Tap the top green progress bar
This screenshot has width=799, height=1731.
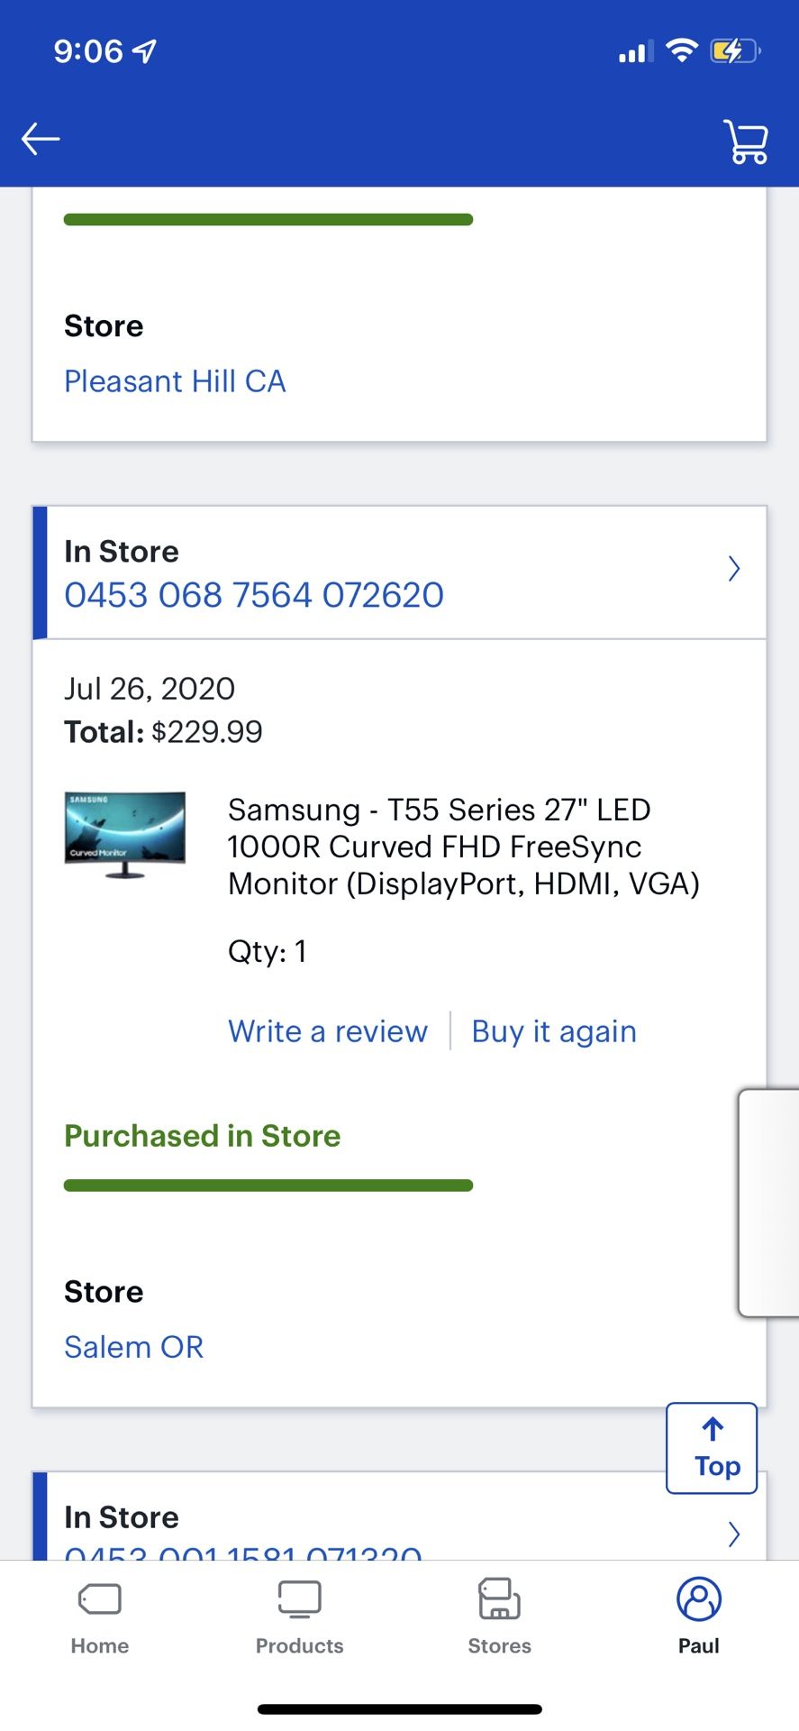coord(268,220)
